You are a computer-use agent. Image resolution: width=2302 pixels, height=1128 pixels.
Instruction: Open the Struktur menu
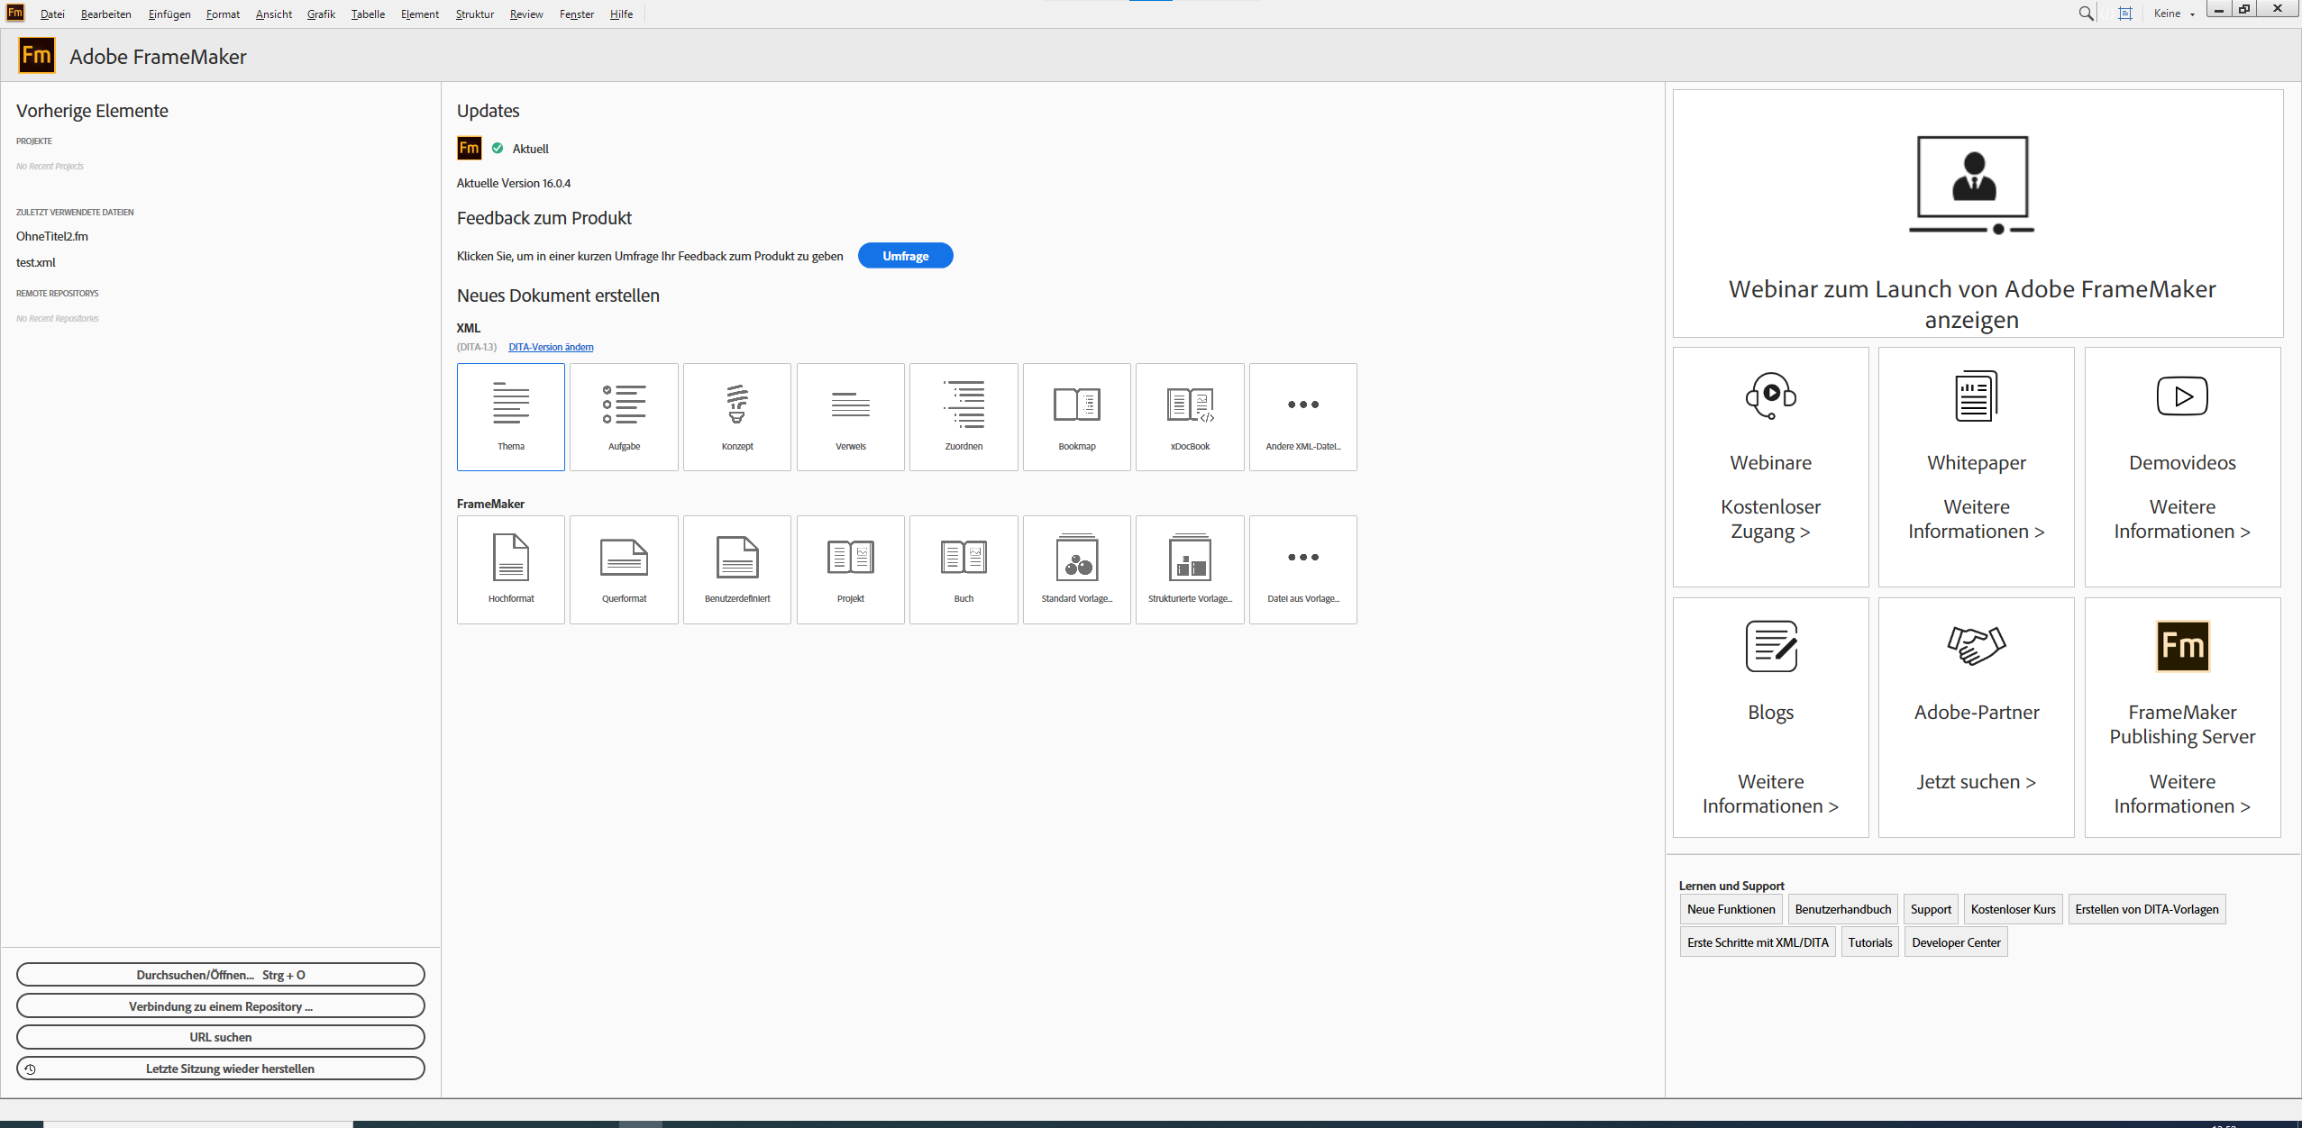473,14
